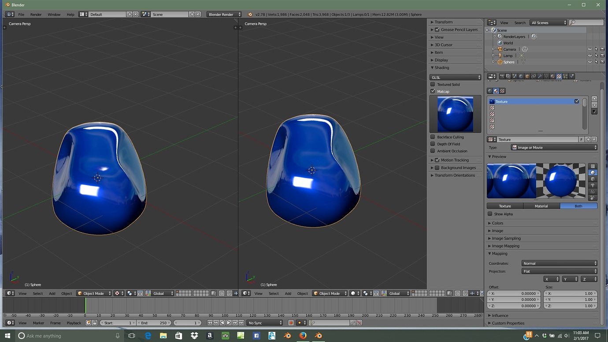Viewport: 608px width, 342px height.
Task: Click the matcap blue sphere thumbnail
Action: click(x=455, y=114)
